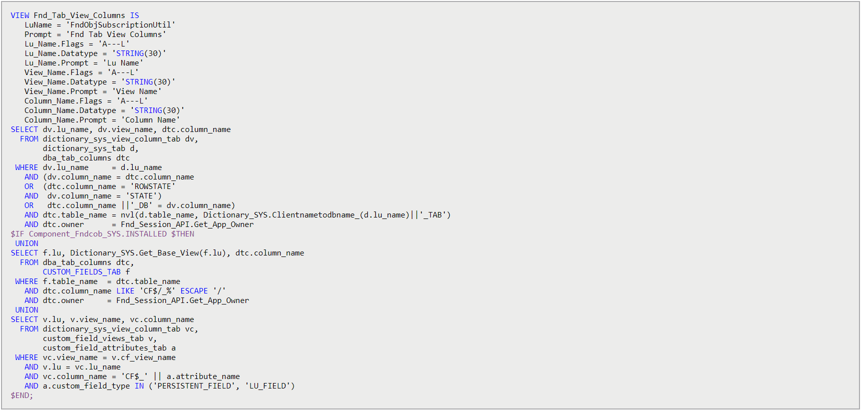This screenshot has width=862, height=411.
Task: Click the custom_field_attributes_tab table name
Action: (x=105, y=348)
